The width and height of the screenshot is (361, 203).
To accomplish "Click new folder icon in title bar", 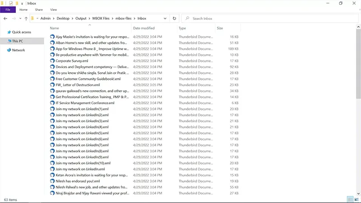I will 17,3.
